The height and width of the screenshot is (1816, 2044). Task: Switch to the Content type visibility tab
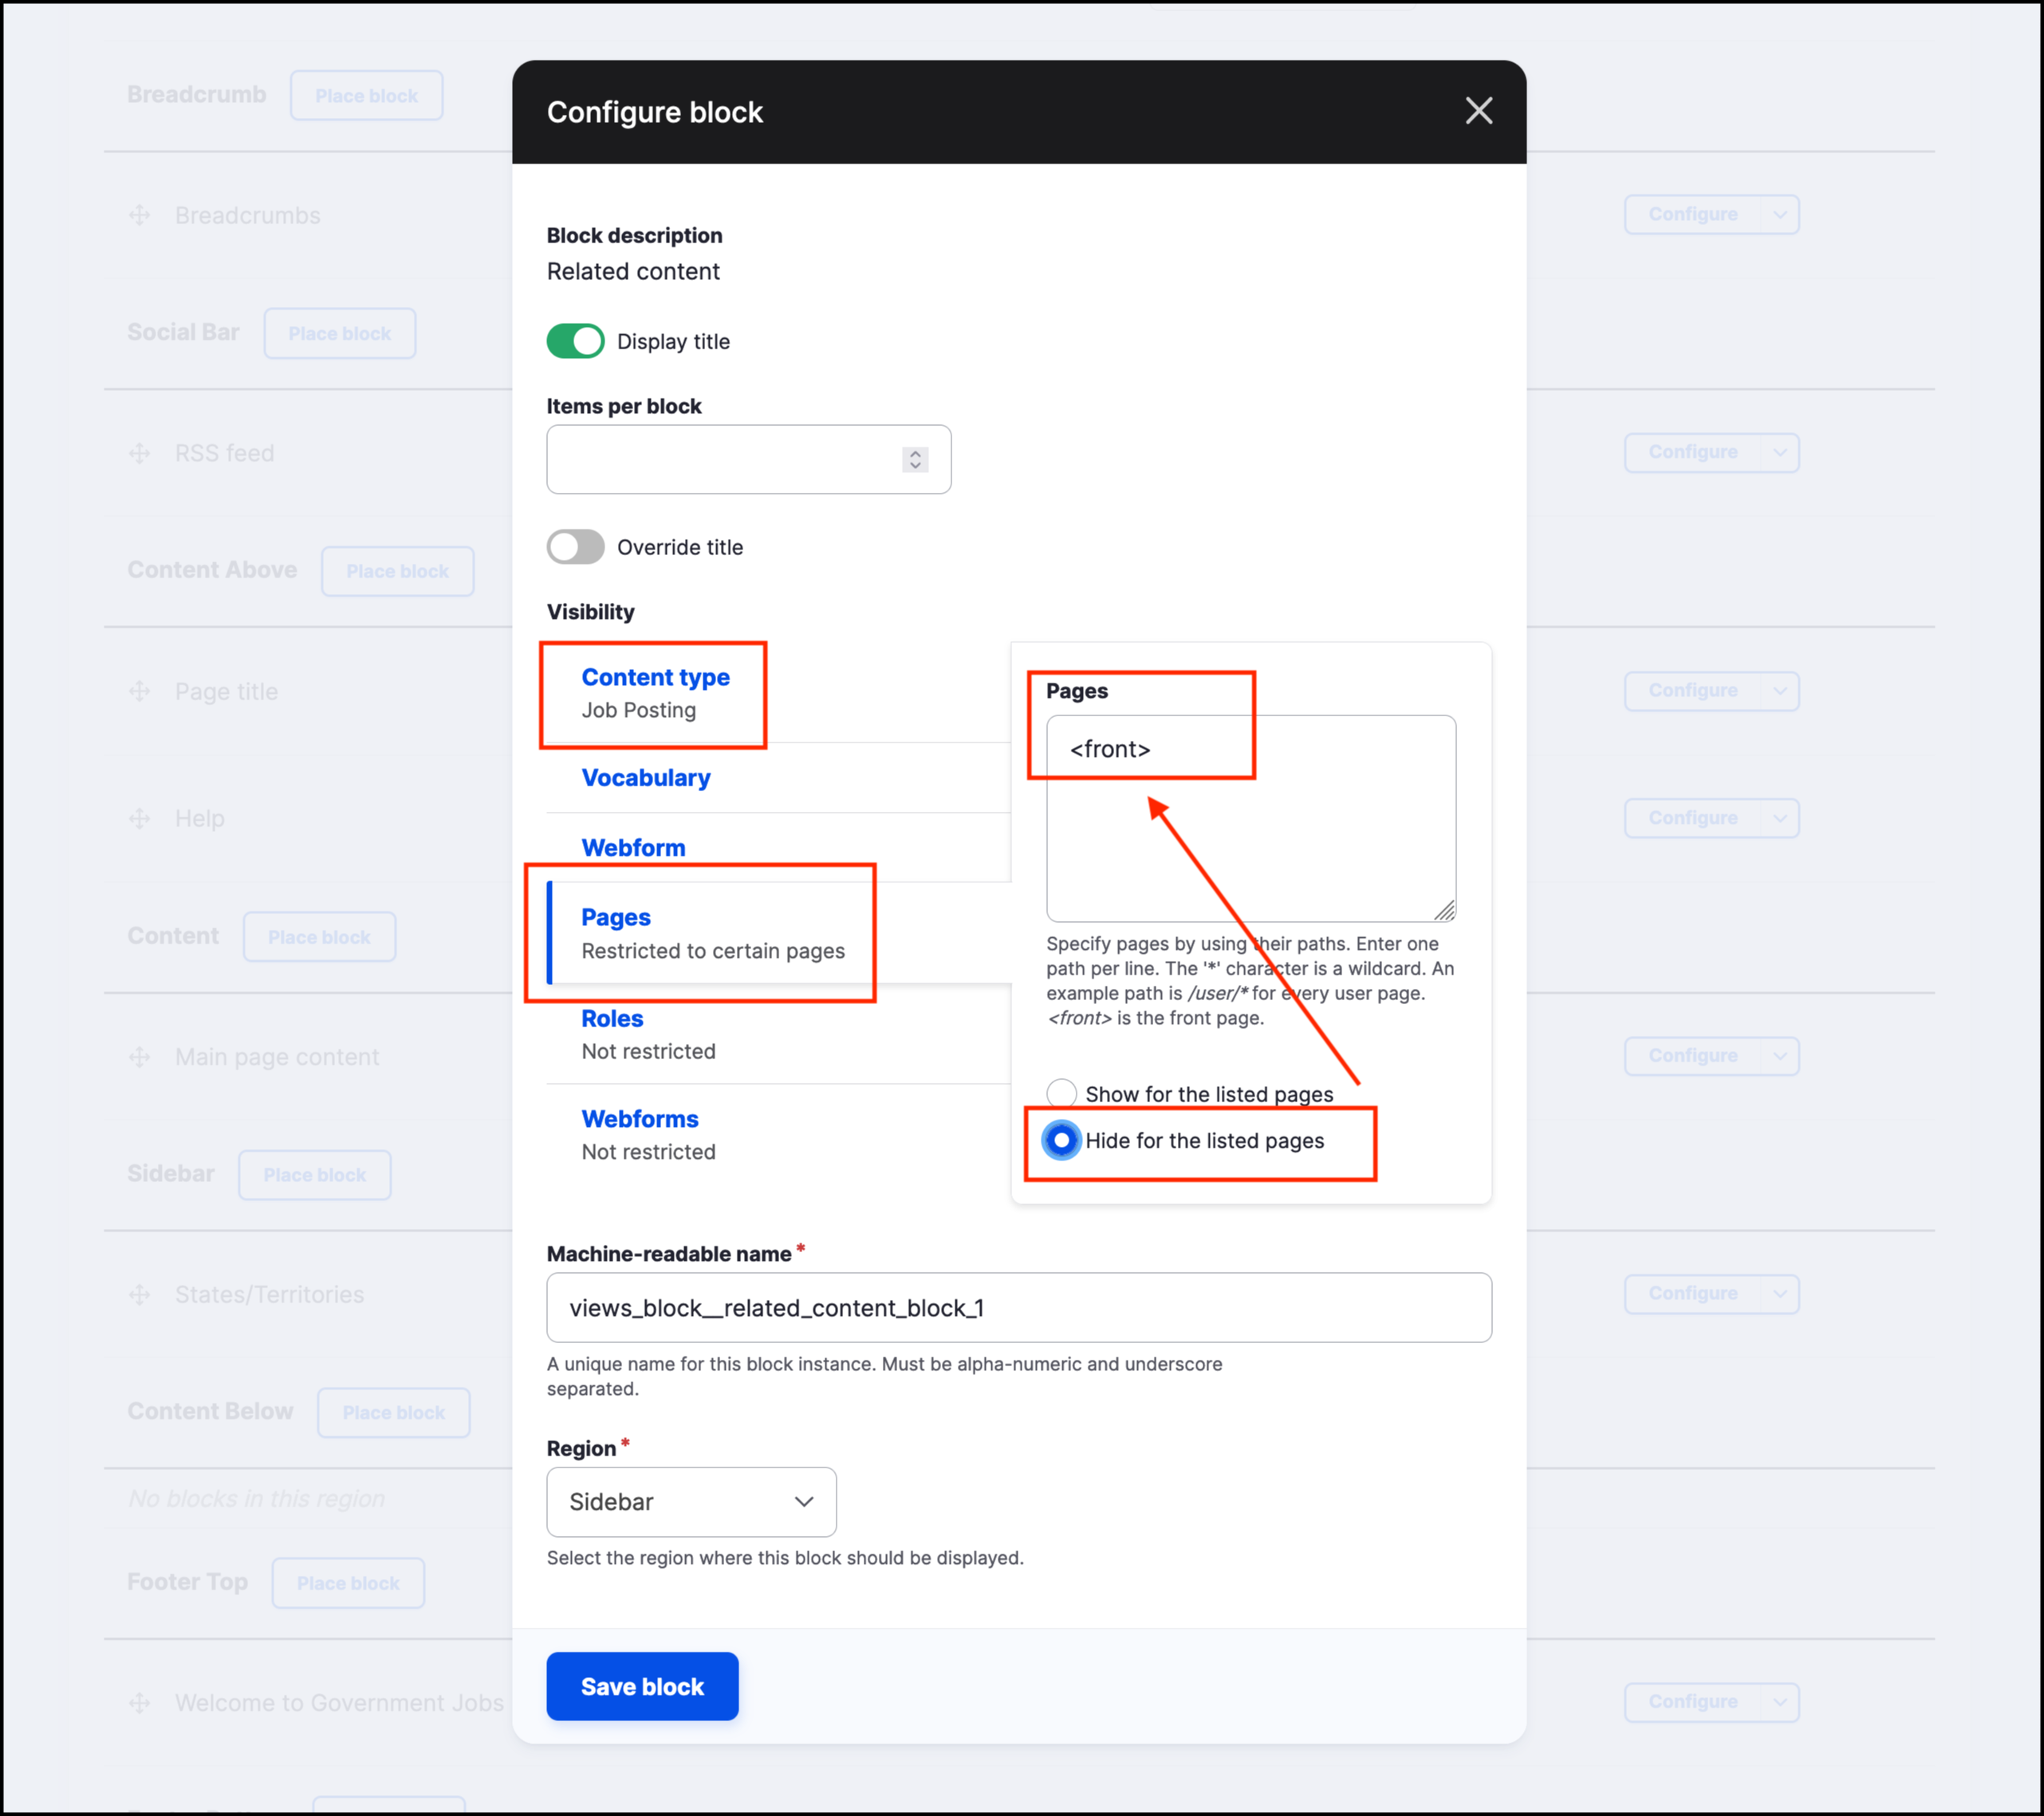pyautogui.click(x=655, y=677)
